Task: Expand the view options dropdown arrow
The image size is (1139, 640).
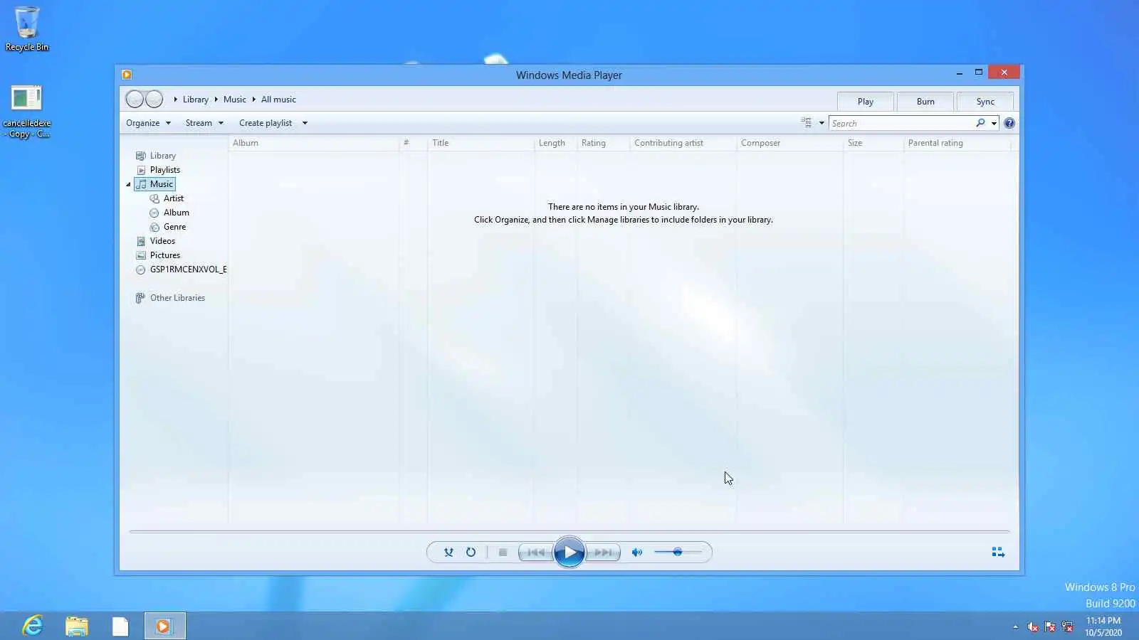Action: tap(822, 123)
